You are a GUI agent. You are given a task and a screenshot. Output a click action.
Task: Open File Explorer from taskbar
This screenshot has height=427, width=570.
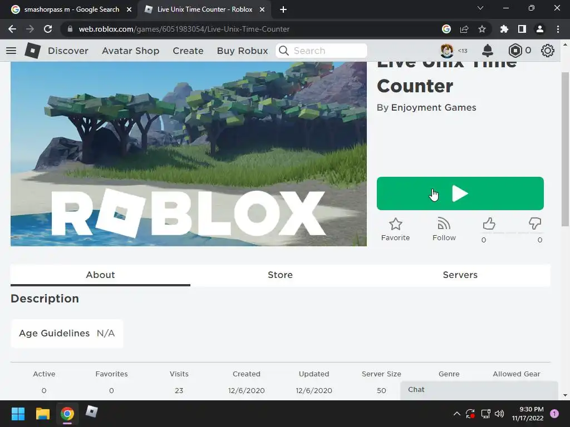pos(42,414)
